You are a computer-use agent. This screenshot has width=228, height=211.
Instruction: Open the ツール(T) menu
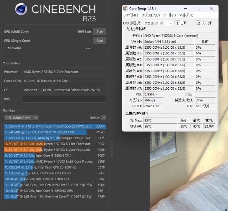tap(170, 15)
